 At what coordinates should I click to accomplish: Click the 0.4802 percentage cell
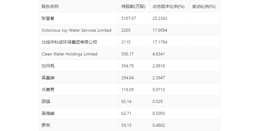[159, 125]
